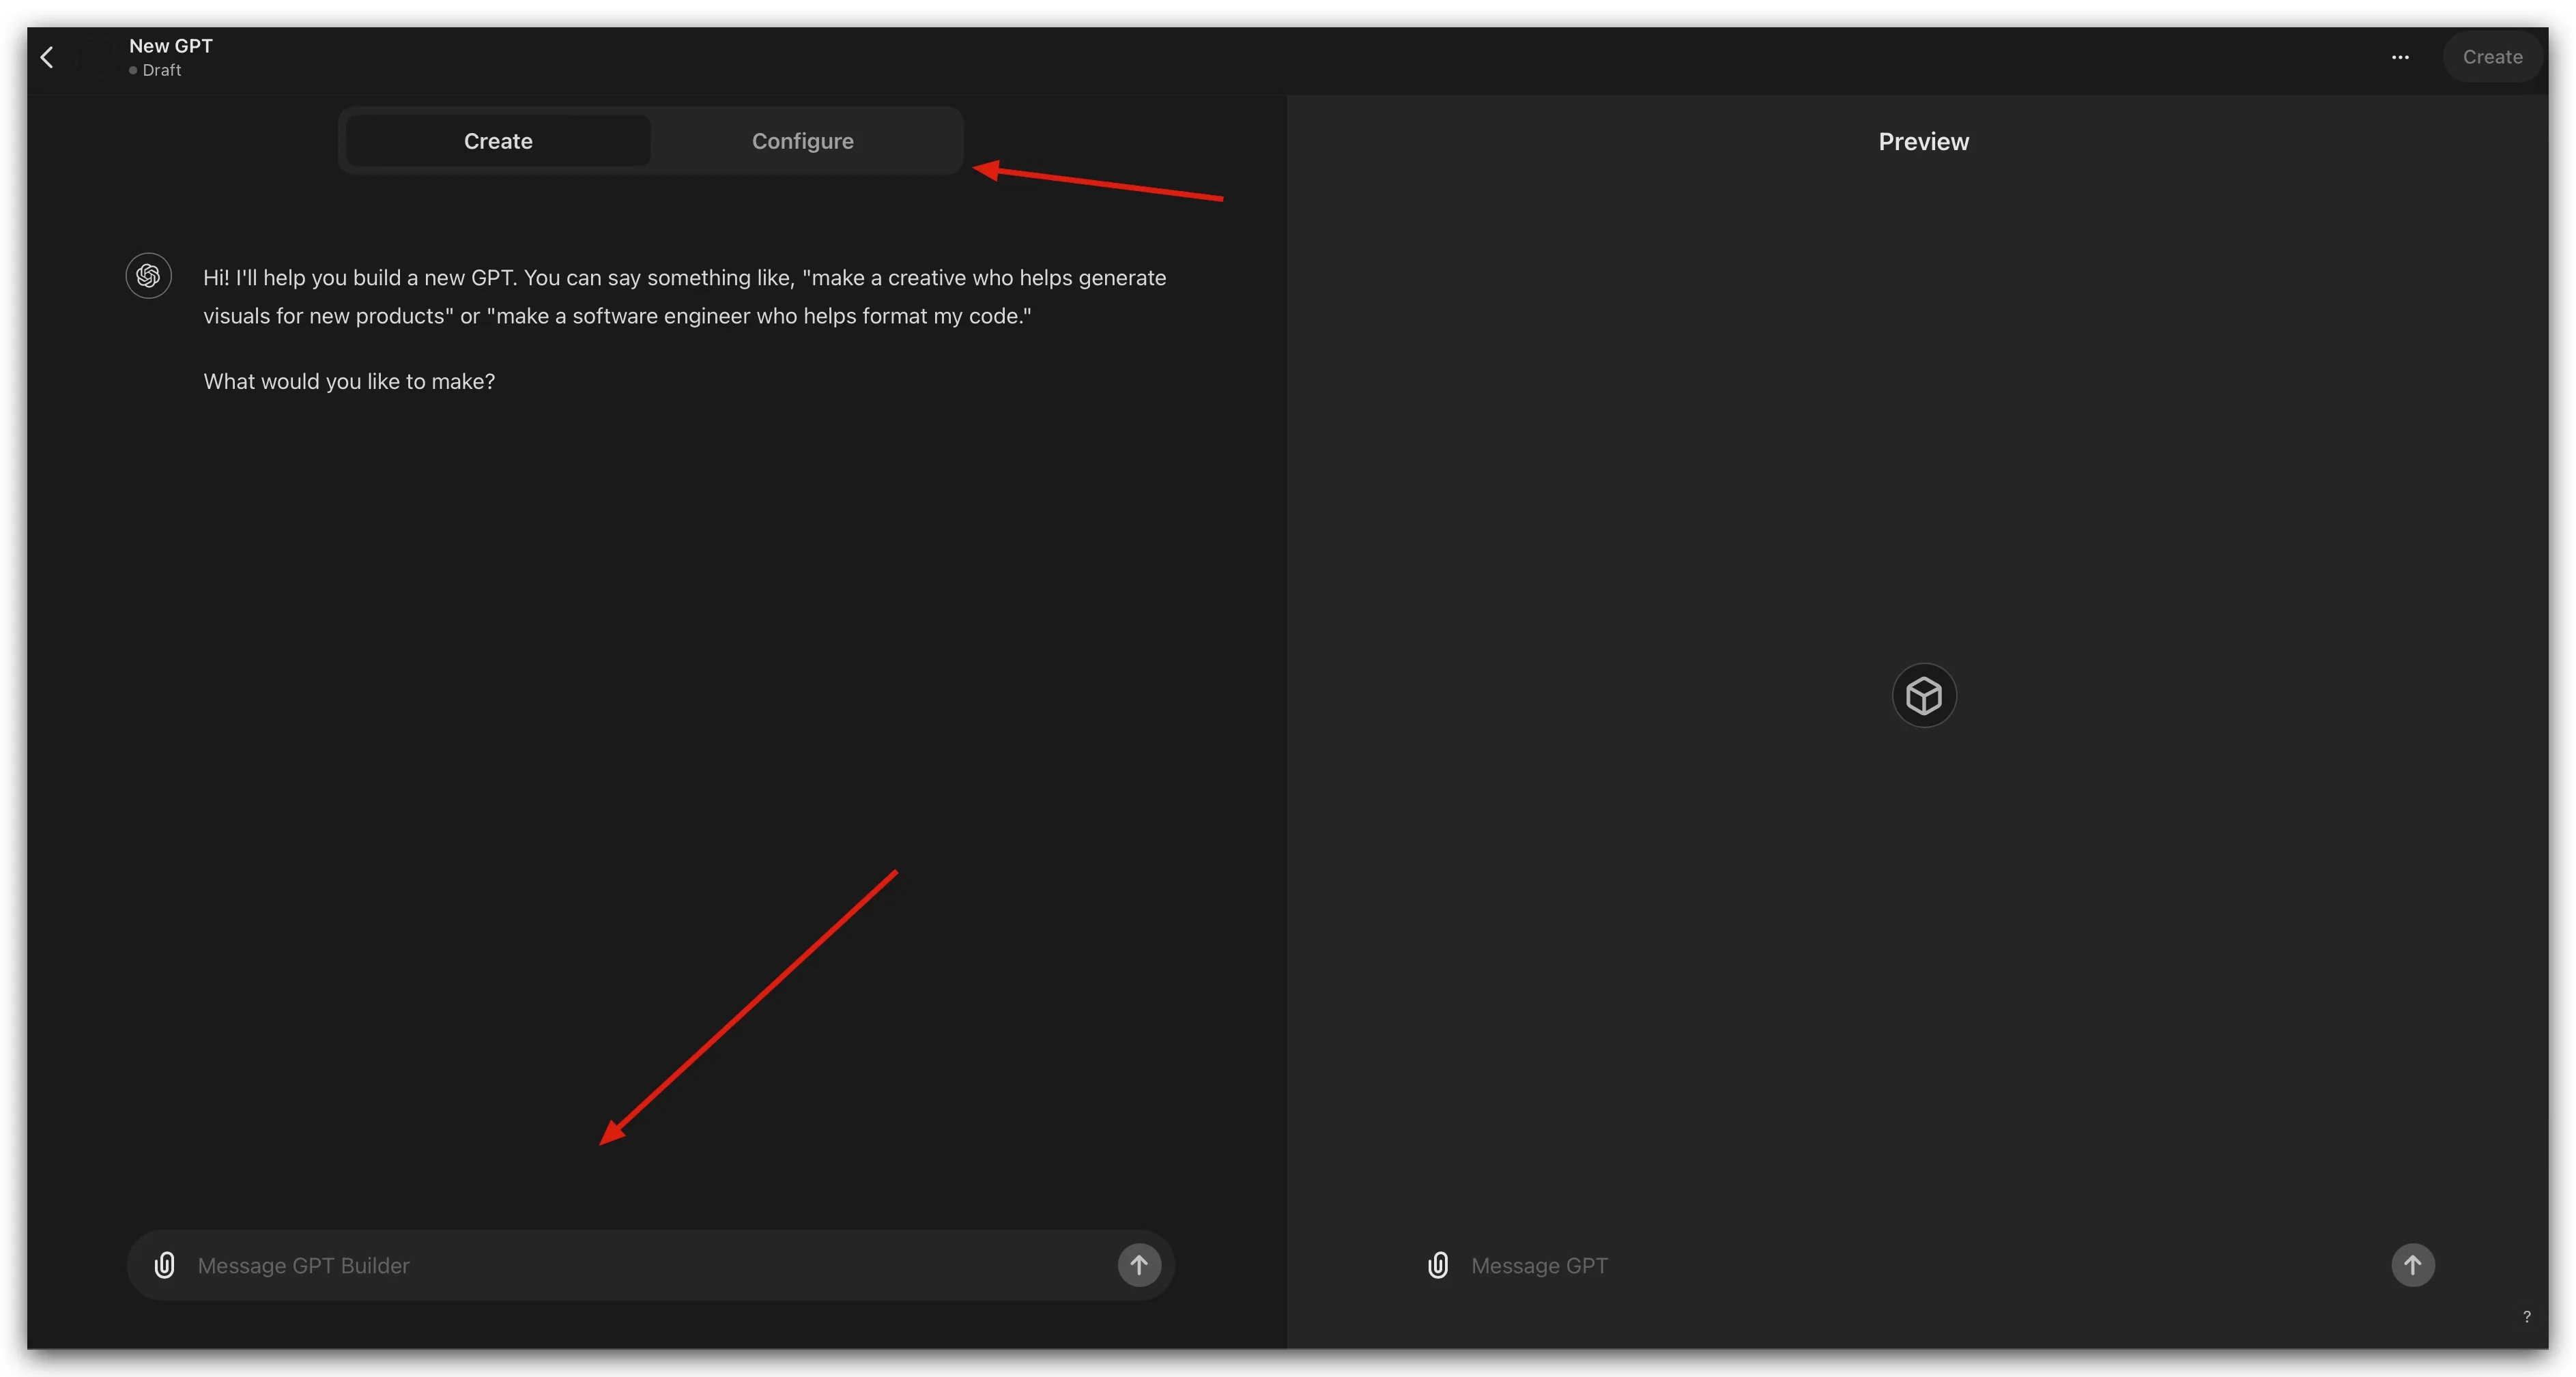
Task: Switch to the Configure tab
Action: click(802, 141)
